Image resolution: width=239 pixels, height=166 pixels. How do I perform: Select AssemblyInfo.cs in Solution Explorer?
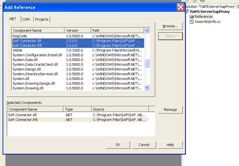point(208,22)
